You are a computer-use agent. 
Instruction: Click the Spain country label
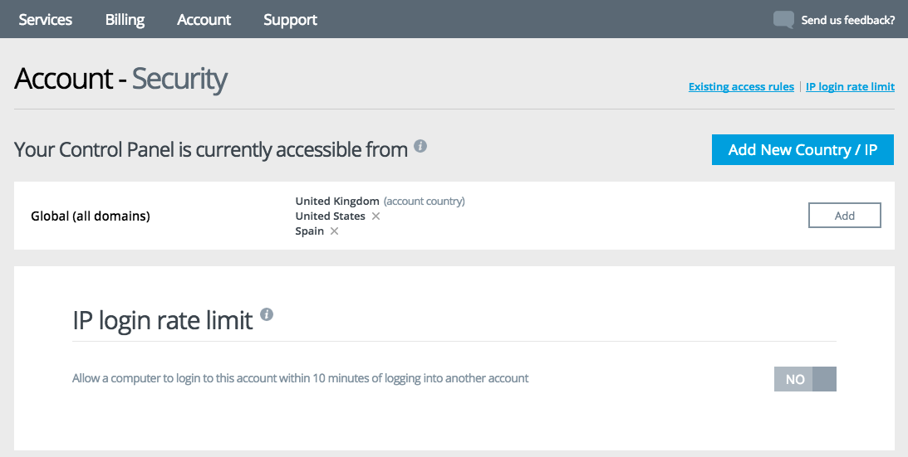click(310, 231)
